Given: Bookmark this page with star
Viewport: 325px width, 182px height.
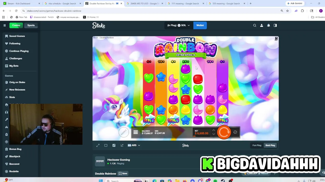Looking at the screenshot, I should [287, 11].
